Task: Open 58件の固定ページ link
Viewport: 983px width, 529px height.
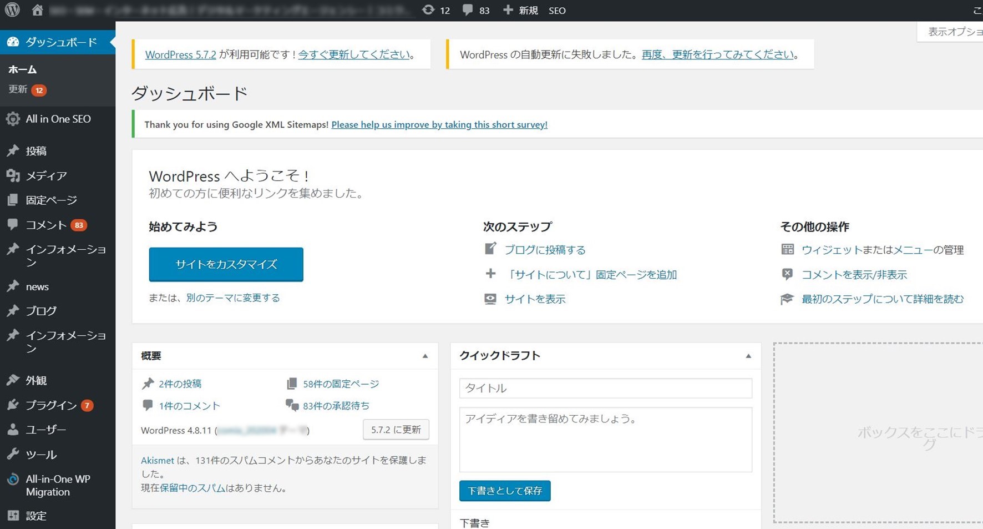Action: tap(341, 384)
